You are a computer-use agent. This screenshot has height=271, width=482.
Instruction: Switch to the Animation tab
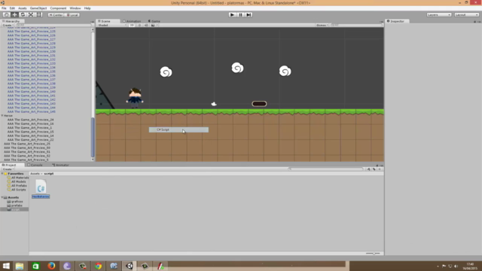tap(133, 21)
